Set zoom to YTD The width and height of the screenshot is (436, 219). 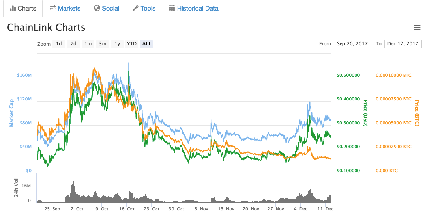pyautogui.click(x=132, y=44)
